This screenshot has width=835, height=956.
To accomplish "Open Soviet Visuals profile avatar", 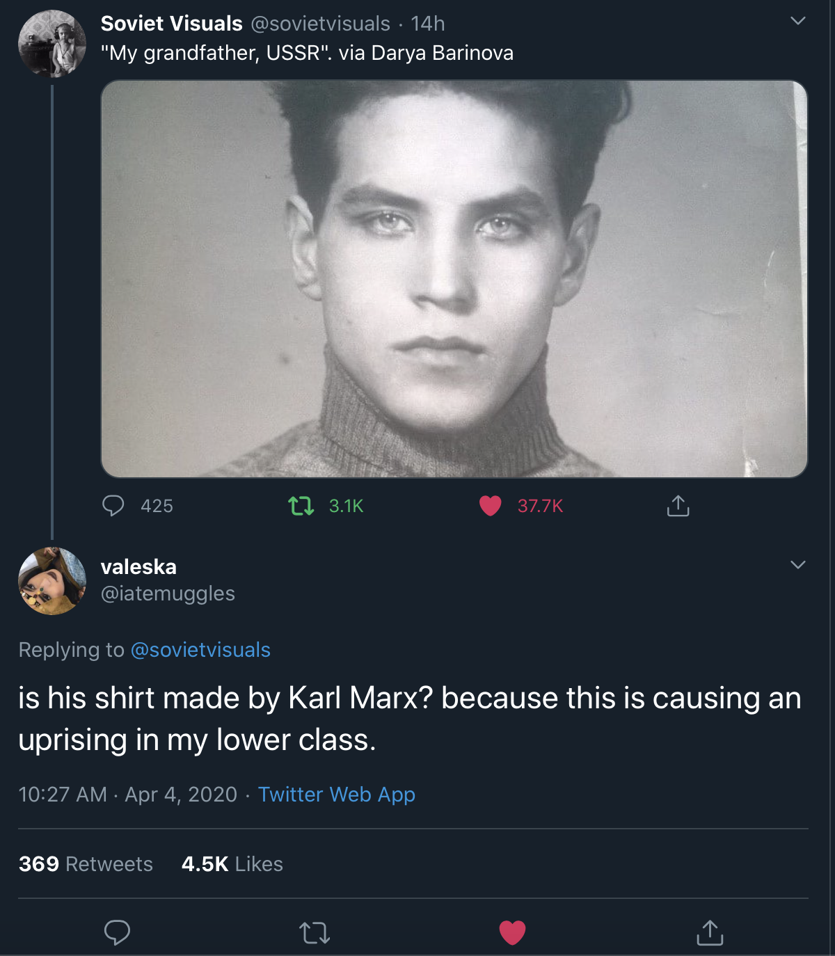I will click(x=52, y=43).
